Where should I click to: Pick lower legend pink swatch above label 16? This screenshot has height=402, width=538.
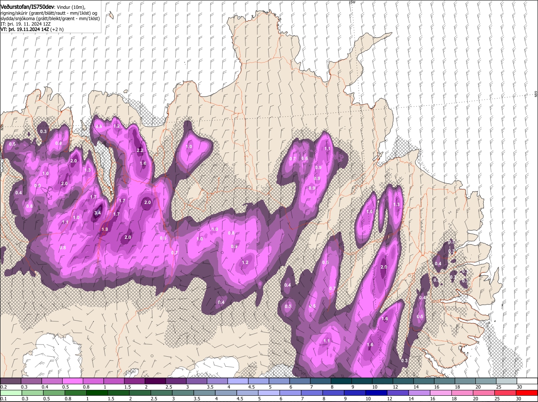click(x=442, y=393)
